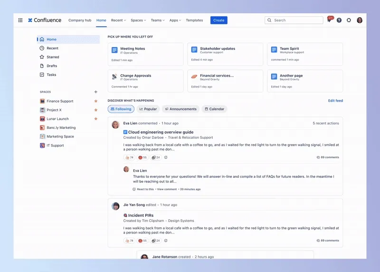Viewport: 380px width, 272px height.
Task: Open the IT Support space icon
Action: 42,146
